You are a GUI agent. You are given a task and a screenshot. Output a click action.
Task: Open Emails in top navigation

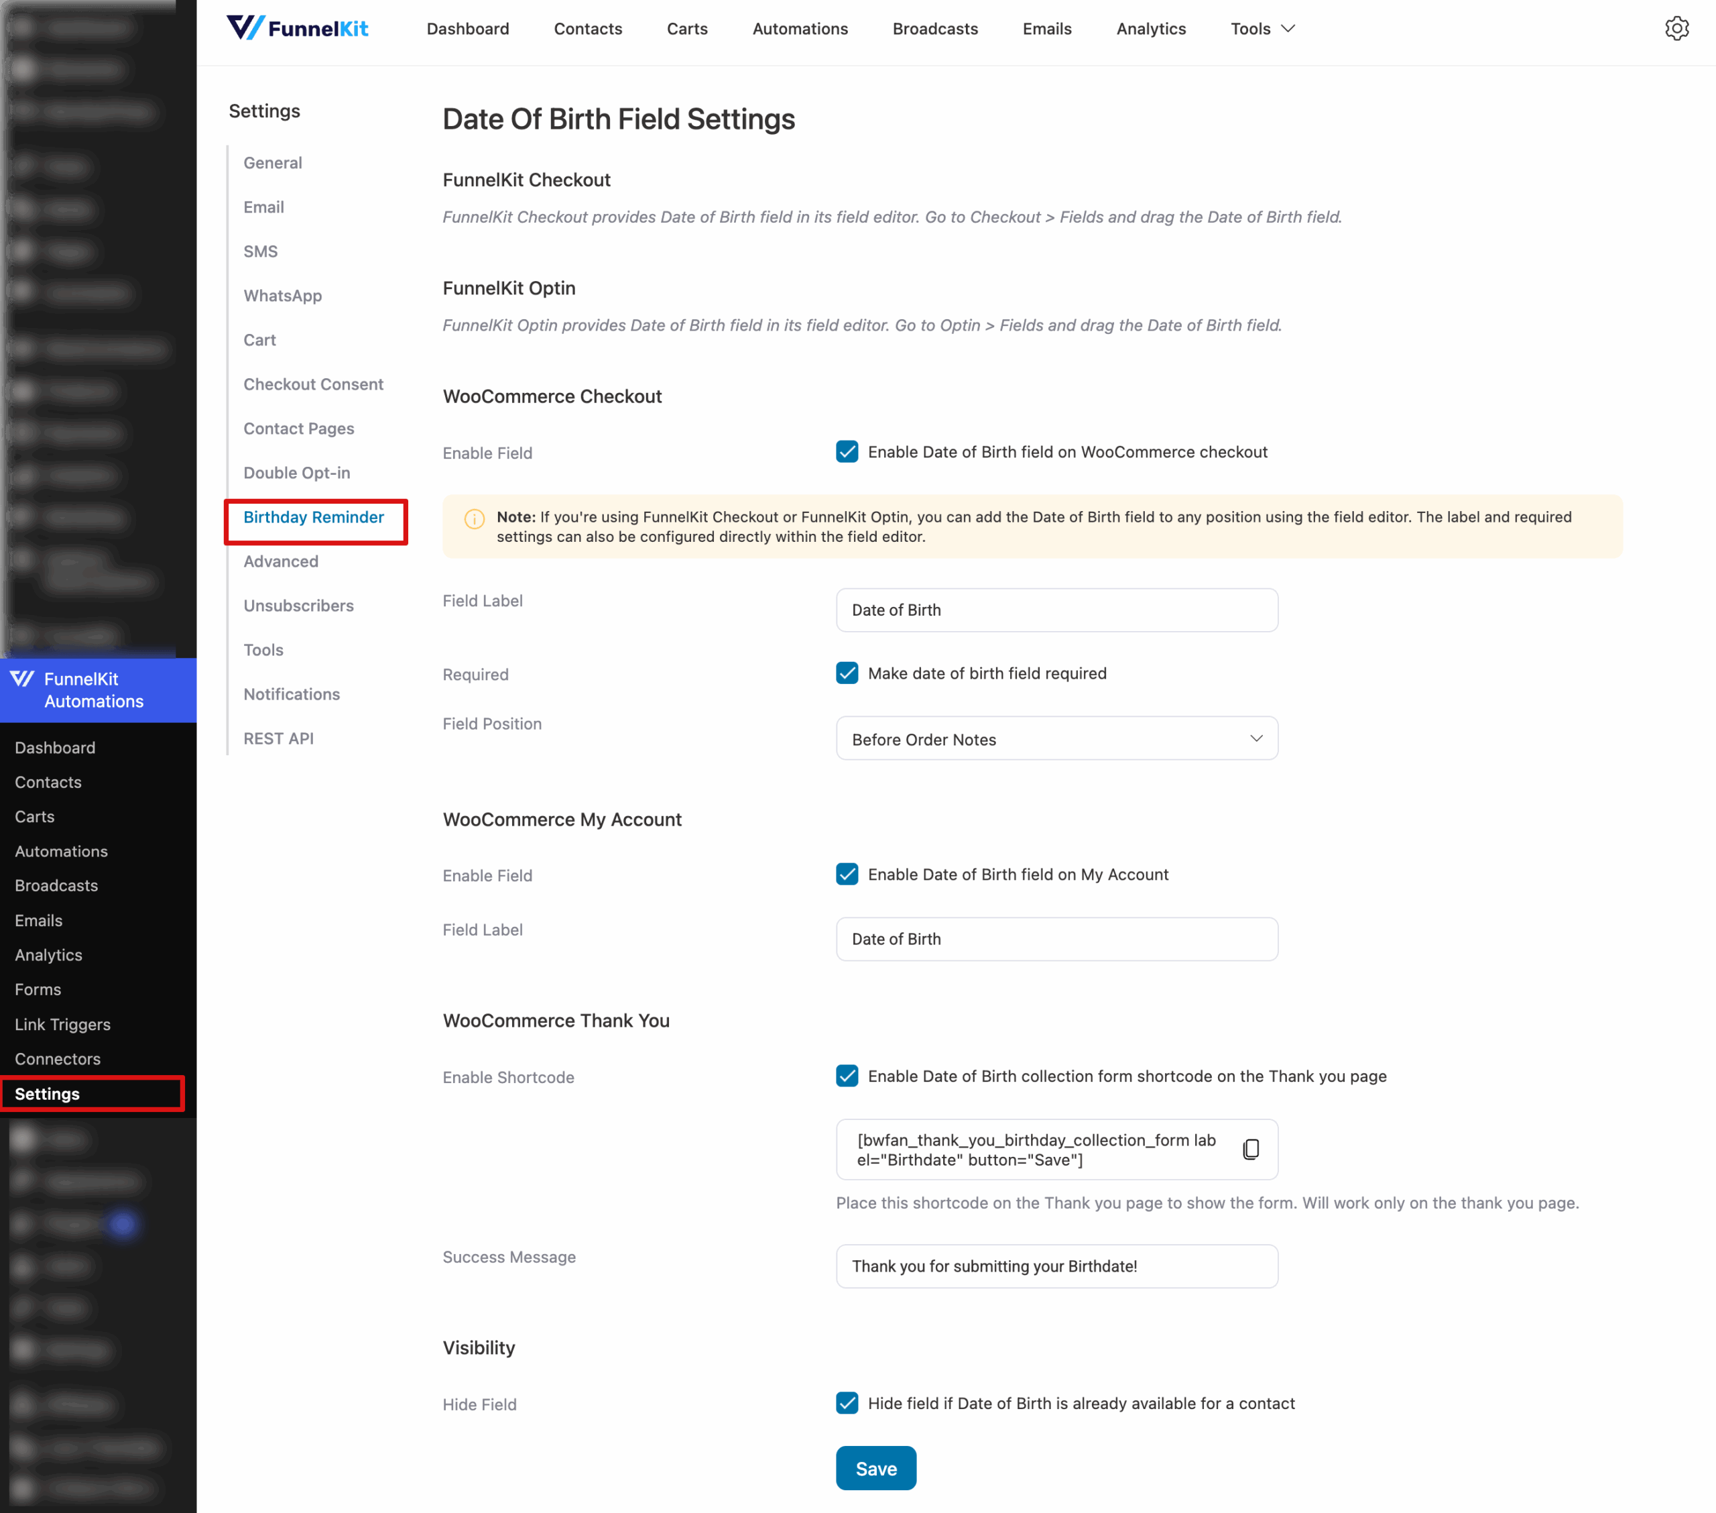[x=1047, y=29]
